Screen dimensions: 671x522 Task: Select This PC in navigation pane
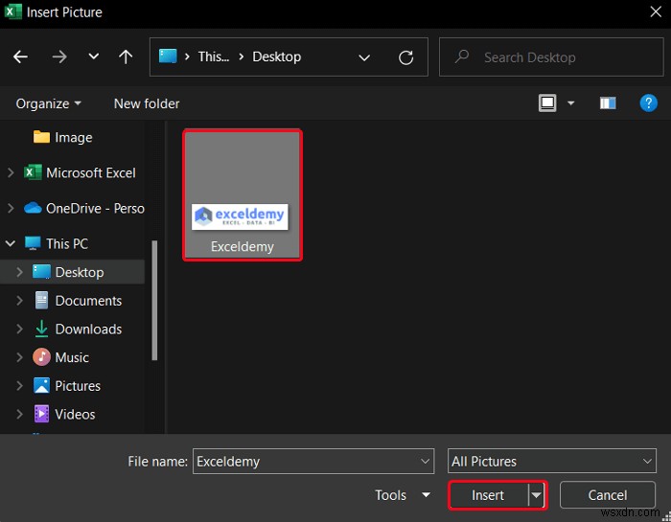click(x=56, y=243)
